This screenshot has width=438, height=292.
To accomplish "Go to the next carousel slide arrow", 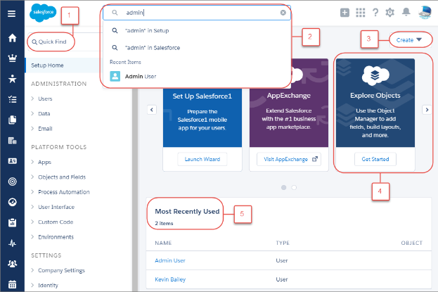I will pyautogui.click(x=426, y=110).
